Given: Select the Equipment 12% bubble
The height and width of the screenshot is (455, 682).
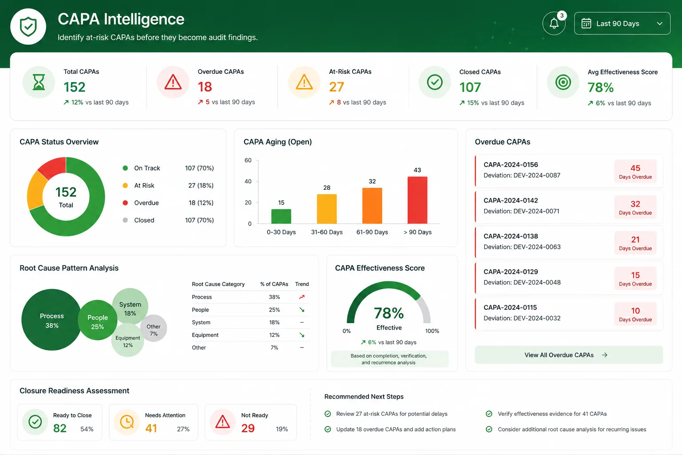Looking at the screenshot, I should [128, 341].
